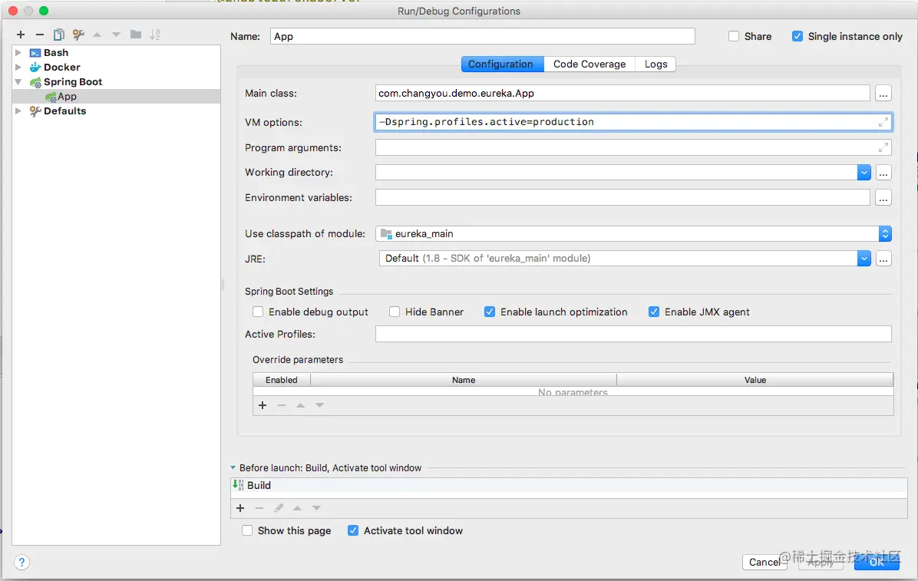Click the Apply button
Viewport: 918px width, 581px height.
click(821, 563)
